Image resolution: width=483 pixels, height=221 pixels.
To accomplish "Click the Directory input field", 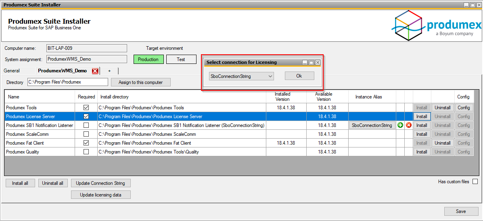I will pyautogui.click(x=67, y=82).
